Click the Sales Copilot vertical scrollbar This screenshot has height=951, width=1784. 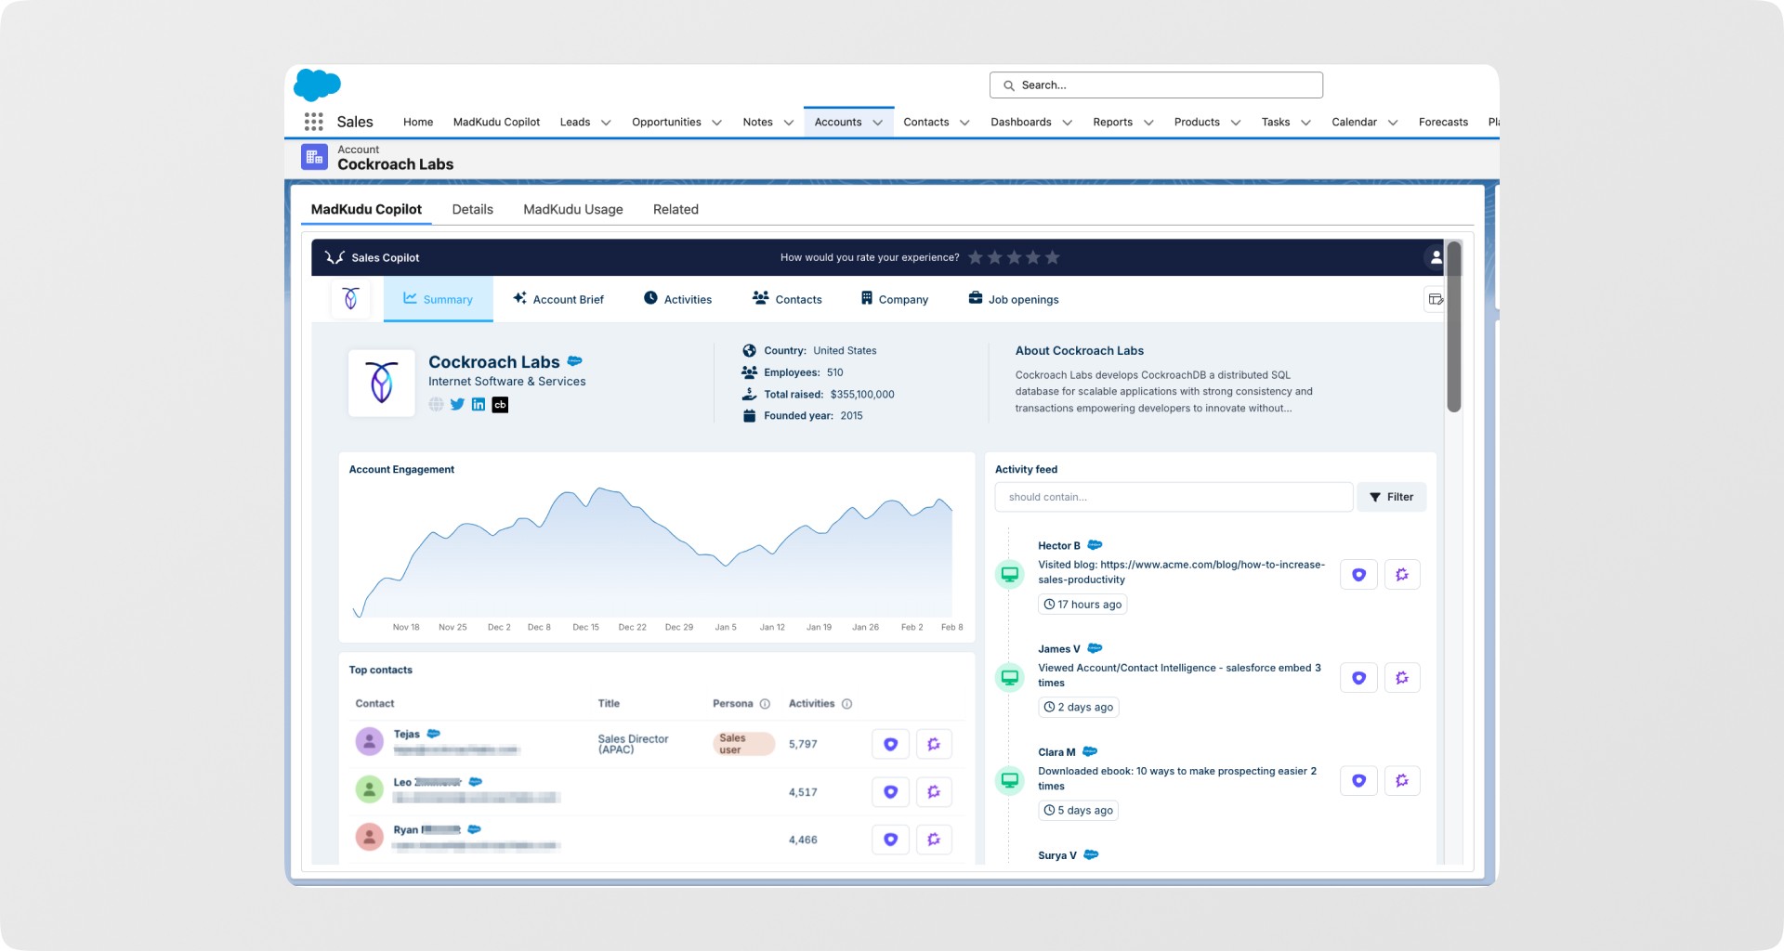click(1454, 327)
